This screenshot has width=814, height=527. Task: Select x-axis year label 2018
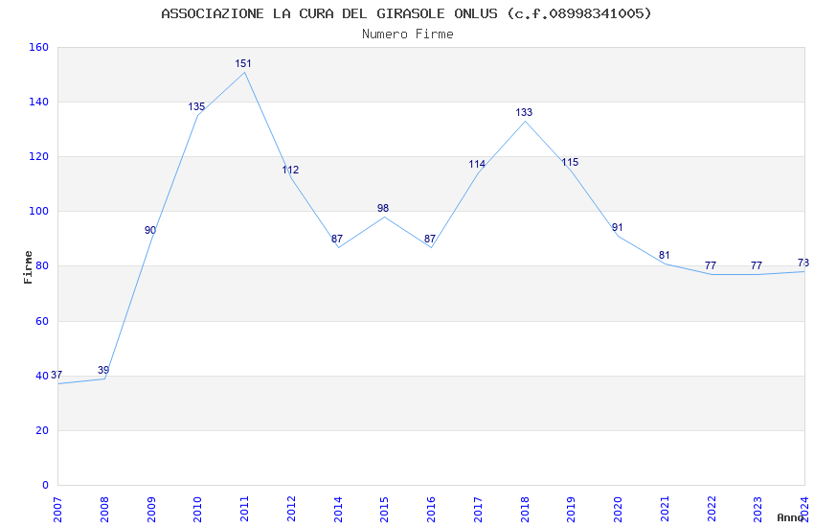(x=525, y=510)
